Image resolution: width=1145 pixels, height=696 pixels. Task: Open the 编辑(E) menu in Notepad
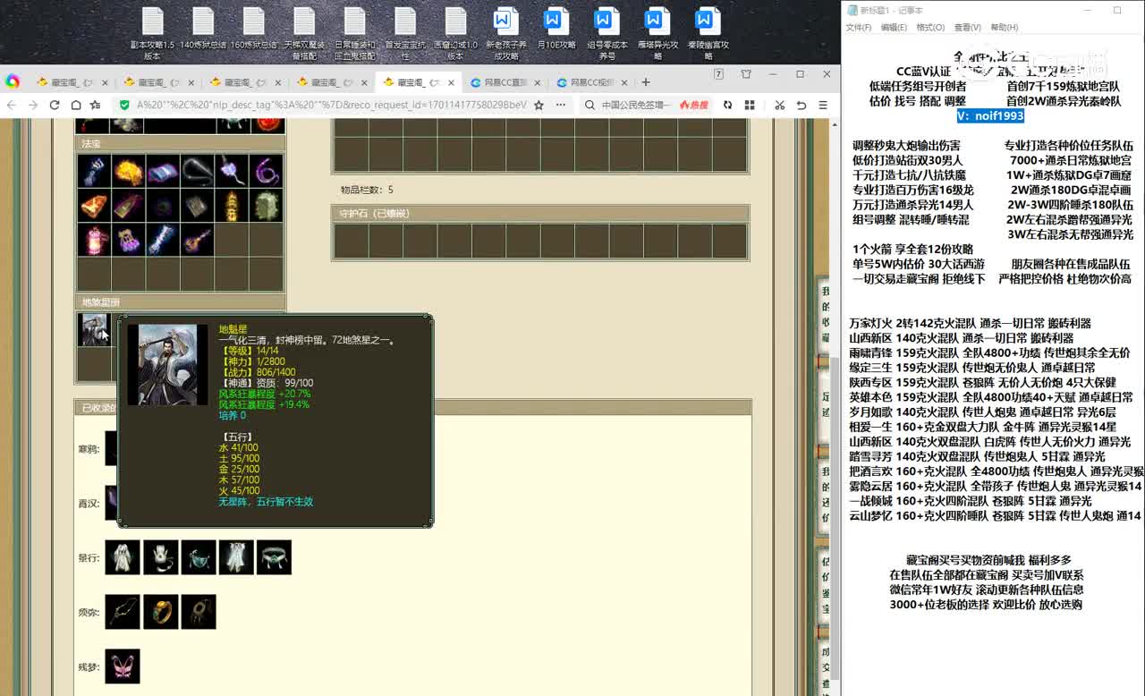(894, 28)
